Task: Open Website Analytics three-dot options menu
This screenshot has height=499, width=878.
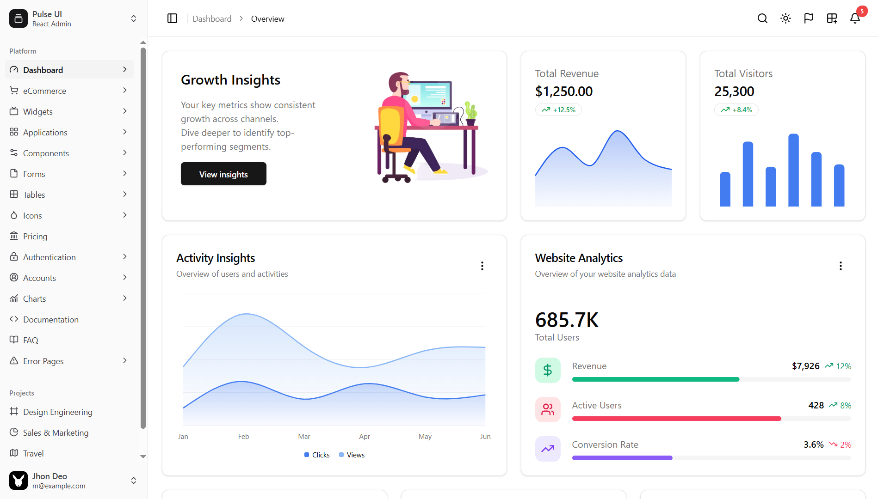Action: (841, 266)
